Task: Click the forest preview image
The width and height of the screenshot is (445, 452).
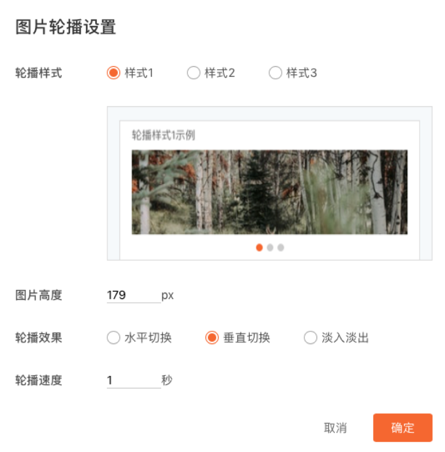Action: (270, 192)
